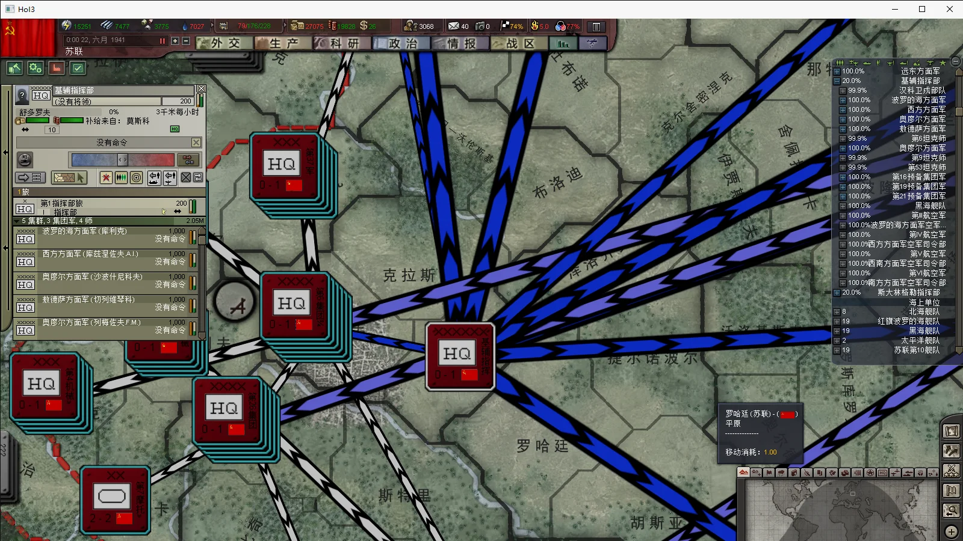The height and width of the screenshot is (541, 963).
Task: Open the statistics chart icon in top bar
Action: pyautogui.click(x=563, y=43)
